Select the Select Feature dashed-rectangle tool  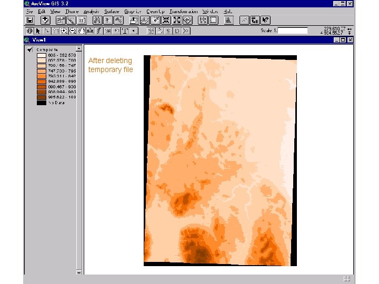(56, 31)
